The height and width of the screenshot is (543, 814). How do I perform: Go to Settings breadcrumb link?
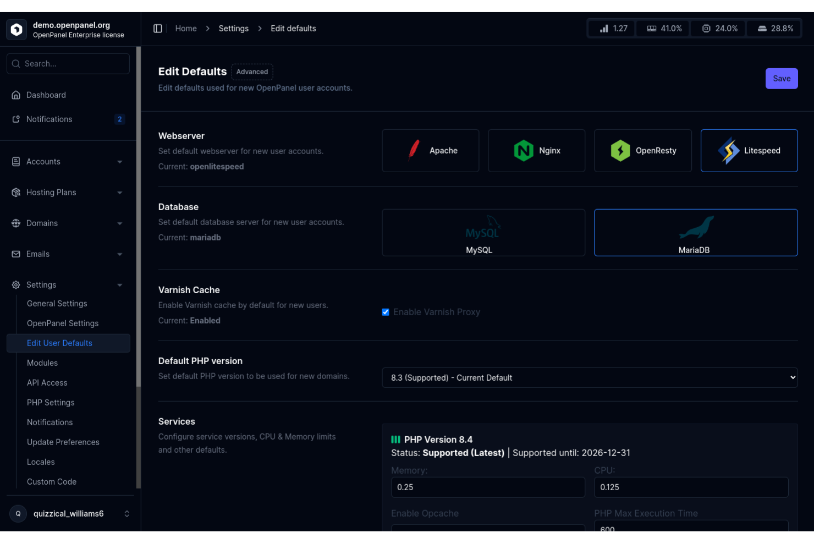234,29
